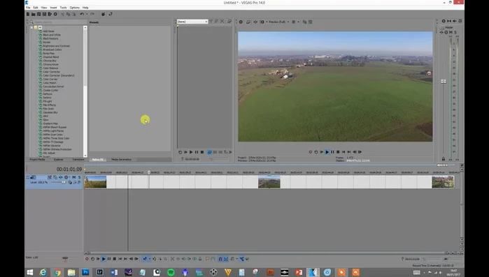Switch to Project Media tab
The height and width of the screenshot is (277, 489).
point(37,160)
